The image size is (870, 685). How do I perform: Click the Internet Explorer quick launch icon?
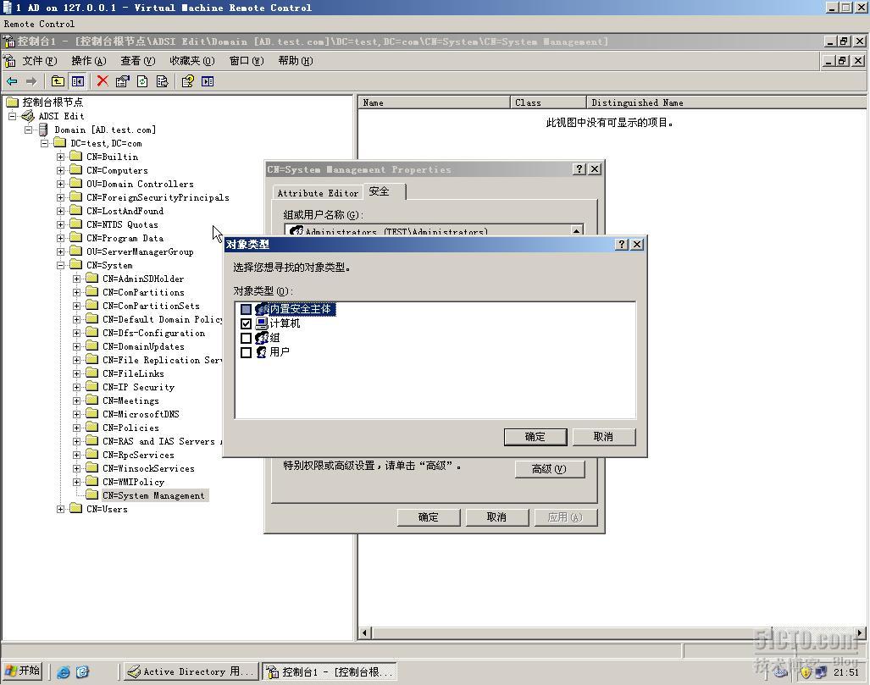64,672
